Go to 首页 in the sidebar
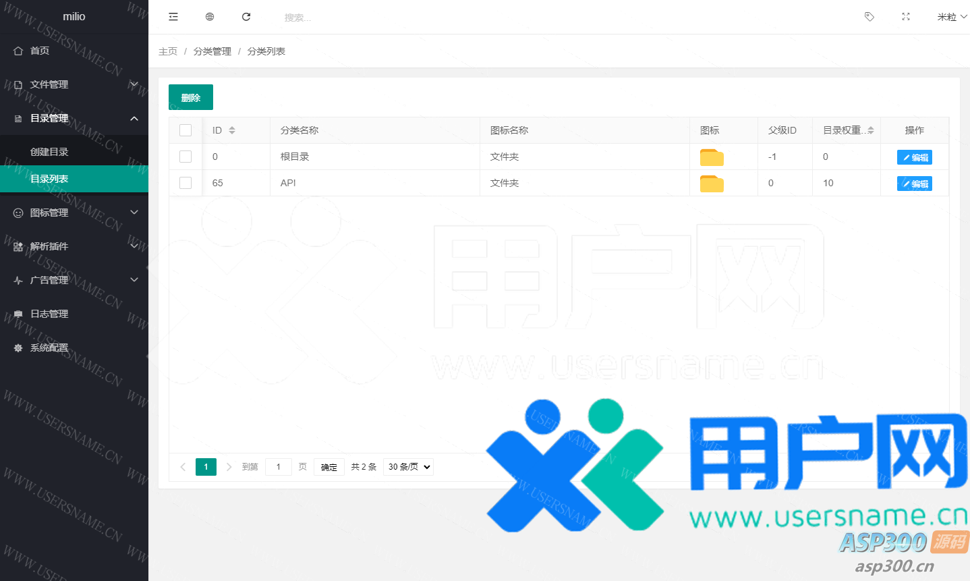970x581 pixels. pos(40,51)
